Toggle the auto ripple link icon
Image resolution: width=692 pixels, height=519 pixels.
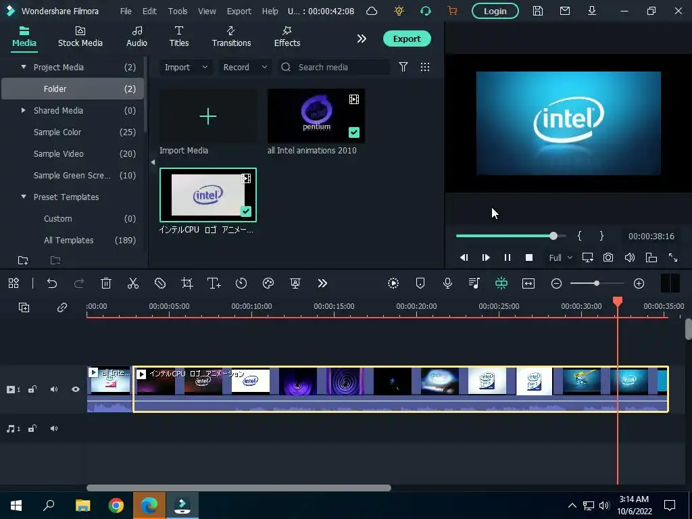coord(61,307)
